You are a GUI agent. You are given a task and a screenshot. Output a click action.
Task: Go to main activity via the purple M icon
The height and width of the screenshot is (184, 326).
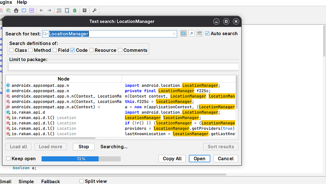pyautogui.click(x=32, y=11)
